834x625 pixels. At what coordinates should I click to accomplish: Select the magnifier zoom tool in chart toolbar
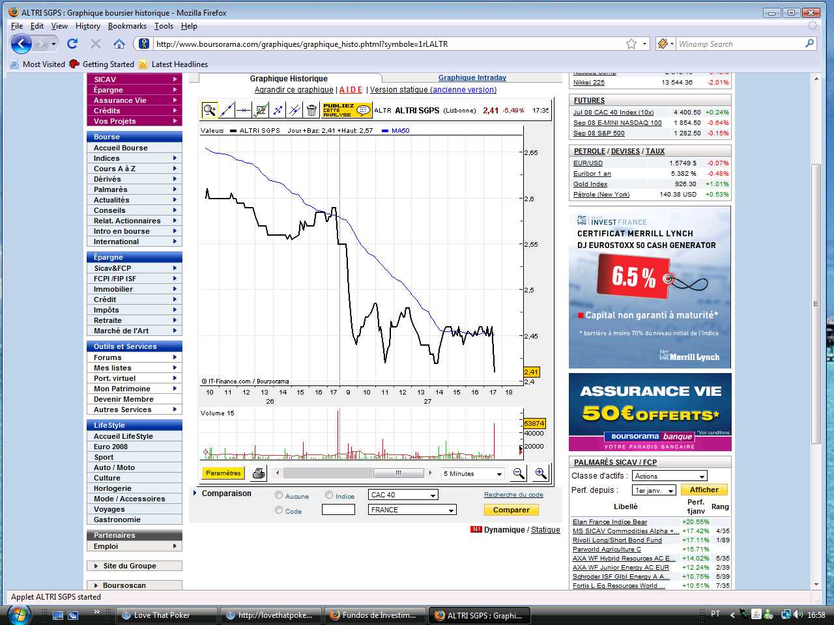(x=209, y=110)
